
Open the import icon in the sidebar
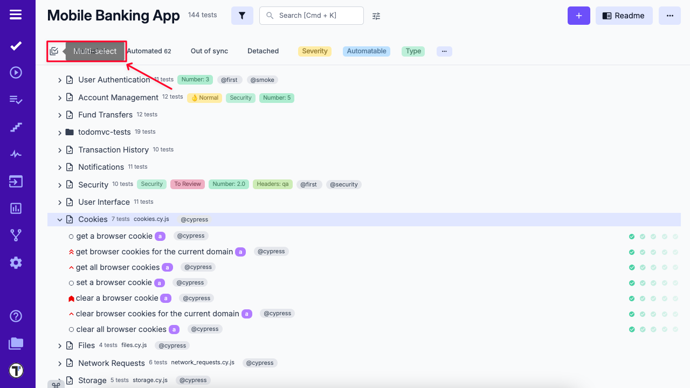click(16, 181)
